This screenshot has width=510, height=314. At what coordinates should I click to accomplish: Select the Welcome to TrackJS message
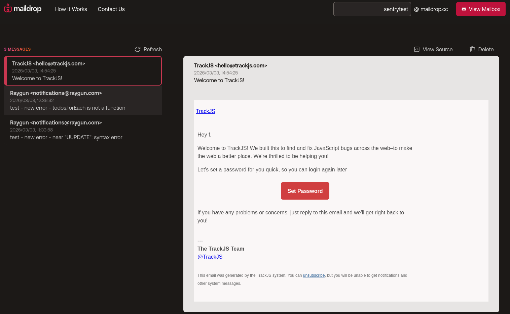click(x=83, y=71)
